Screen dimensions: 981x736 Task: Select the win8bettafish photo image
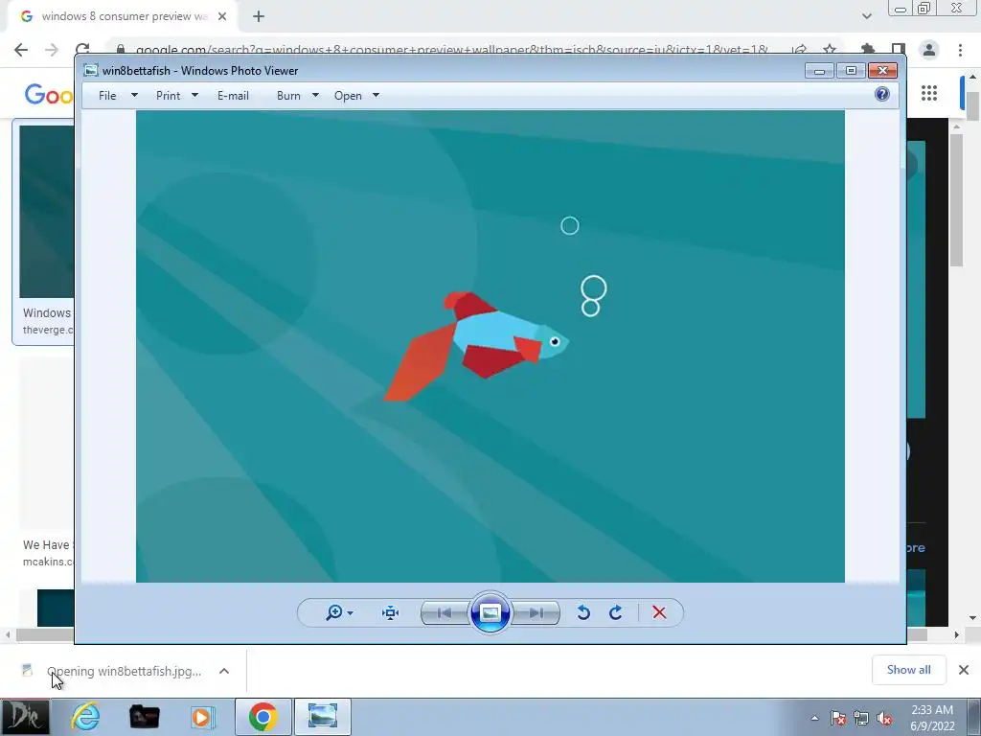[x=490, y=346]
